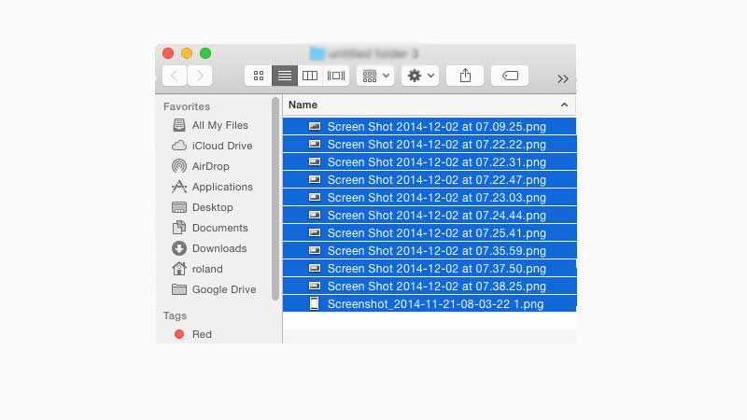The width and height of the screenshot is (747, 420).
Task: Select the Red tag in sidebar
Action: [x=193, y=334]
